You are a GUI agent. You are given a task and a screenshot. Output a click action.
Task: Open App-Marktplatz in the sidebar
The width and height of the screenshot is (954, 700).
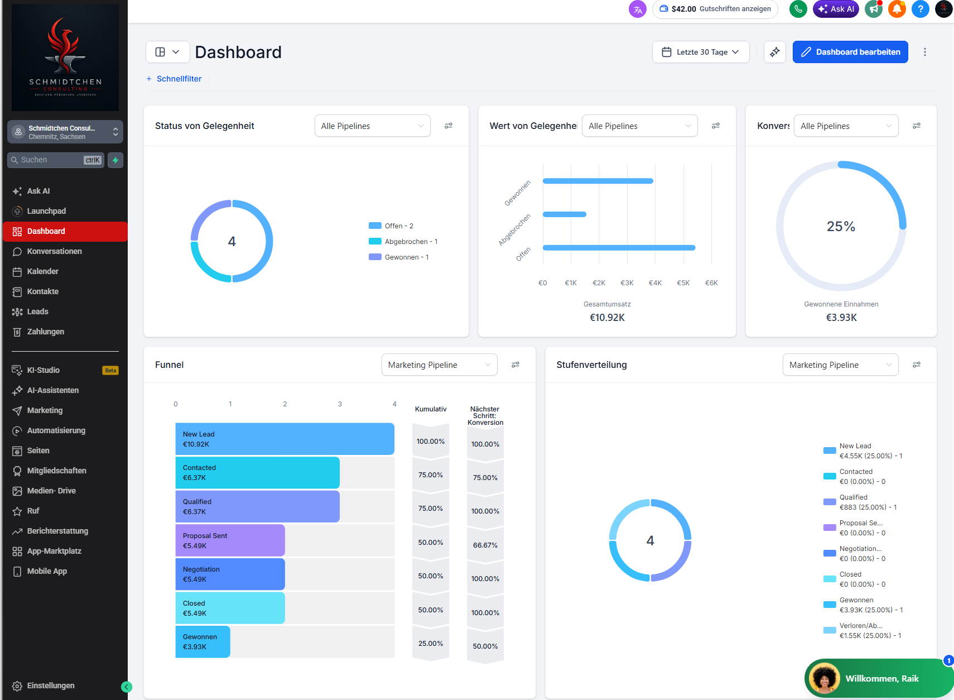pos(65,551)
